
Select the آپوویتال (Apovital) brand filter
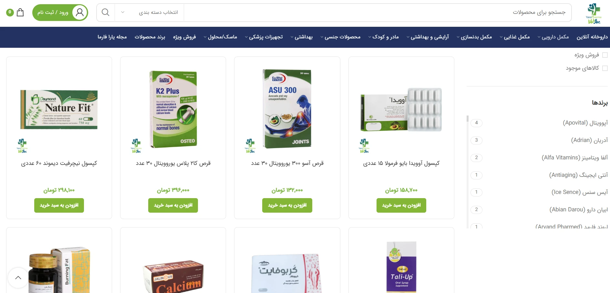pos(585,123)
